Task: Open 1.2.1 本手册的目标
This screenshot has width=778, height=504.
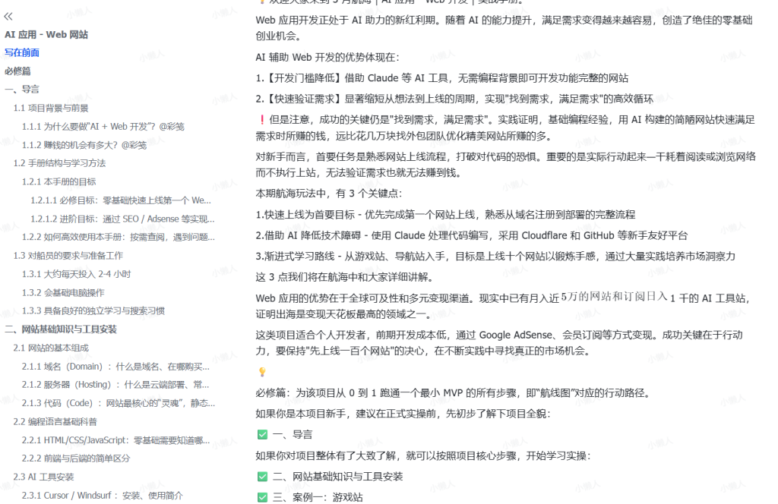Action: (59, 182)
